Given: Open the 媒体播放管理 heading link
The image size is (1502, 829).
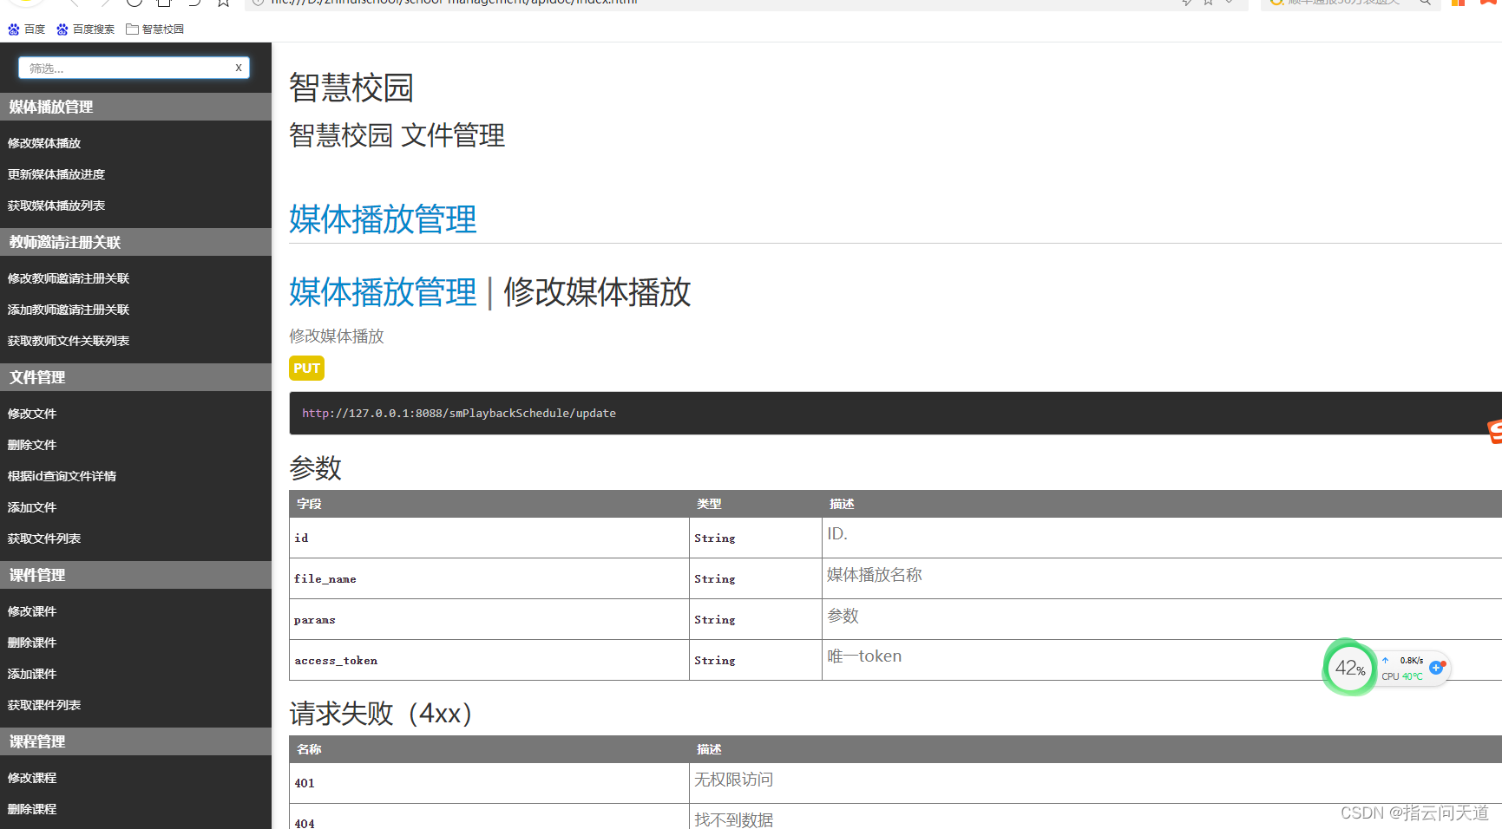Looking at the screenshot, I should (x=383, y=219).
